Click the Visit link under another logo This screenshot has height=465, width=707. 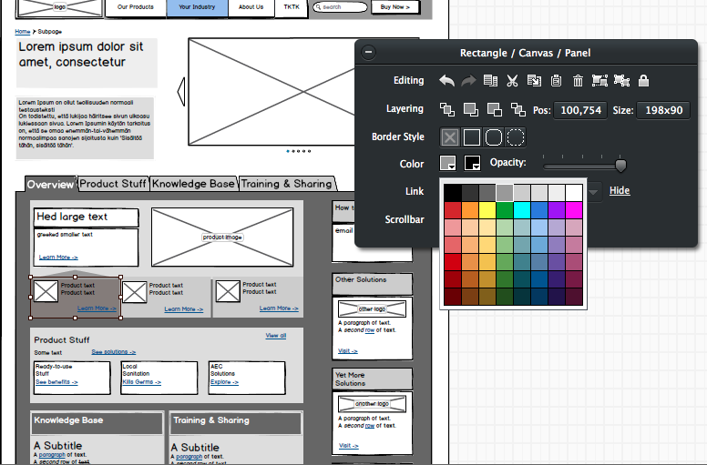(349, 446)
